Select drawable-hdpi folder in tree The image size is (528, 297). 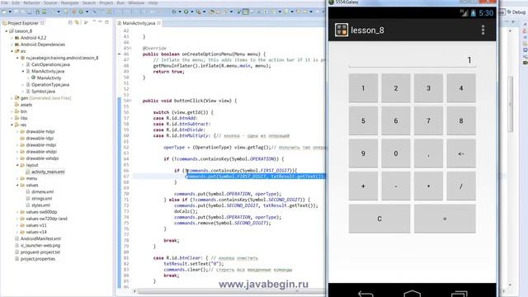pyautogui.click(x=40, y=132)
